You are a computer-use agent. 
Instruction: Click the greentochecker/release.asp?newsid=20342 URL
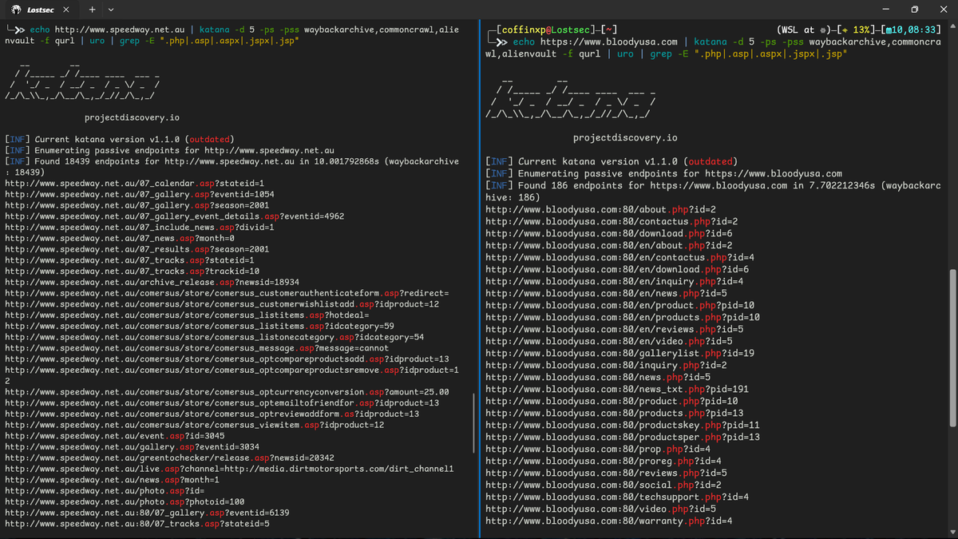click(169, 458)
